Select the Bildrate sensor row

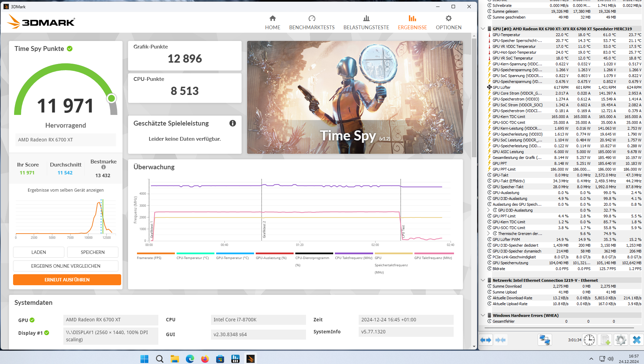pyautogui.click(x=564, y=269)
